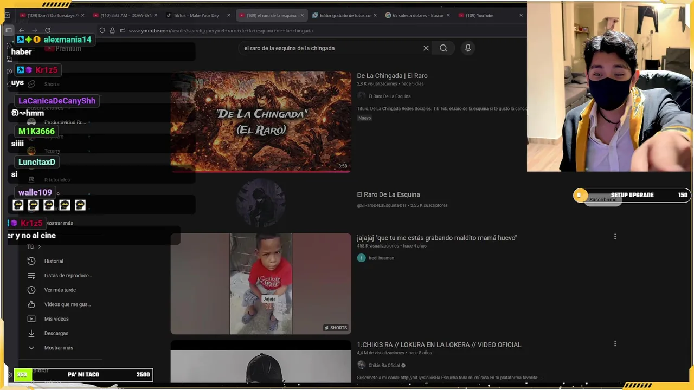Screen dimensions: 694x390
Task: Clear the search query with the X icon
Action: point(426,48)
